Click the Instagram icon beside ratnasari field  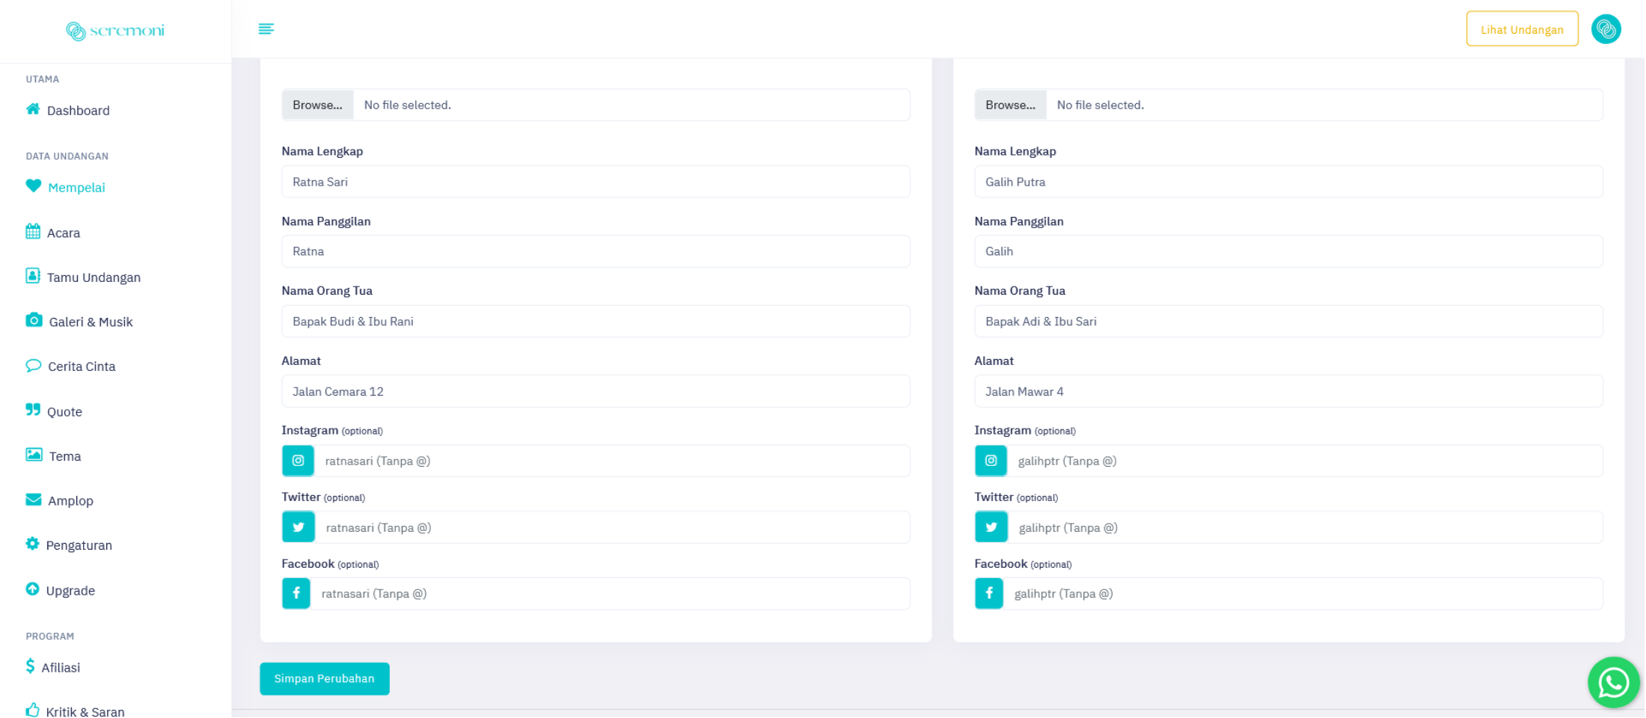(x=298, y=461)
